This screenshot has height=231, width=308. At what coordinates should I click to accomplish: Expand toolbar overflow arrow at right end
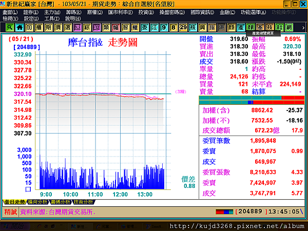coord(303,28)
